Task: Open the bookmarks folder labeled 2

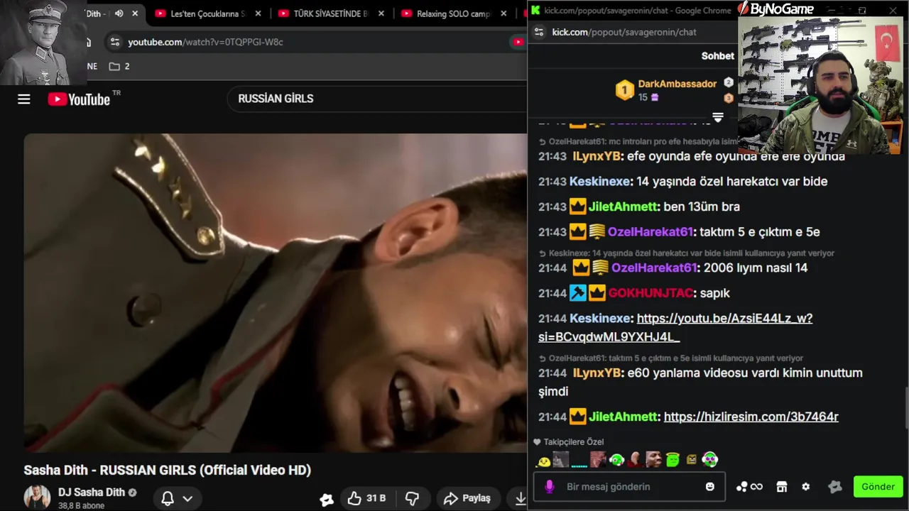Action: [x=119, y=66]
